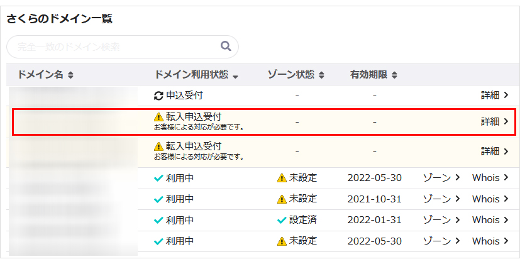Open Whois link for the 2022-01-31 row
Screen dimensions: 520x264
click(490, 220)
